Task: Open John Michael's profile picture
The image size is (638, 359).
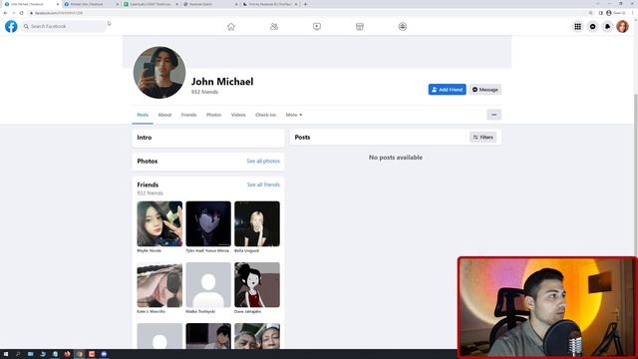Action: 159,73
